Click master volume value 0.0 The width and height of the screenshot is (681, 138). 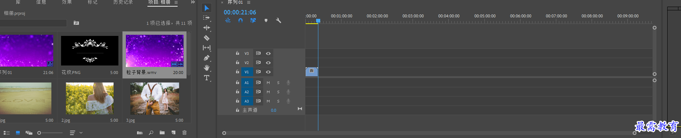pyautogui.click(x=274, y=111)
